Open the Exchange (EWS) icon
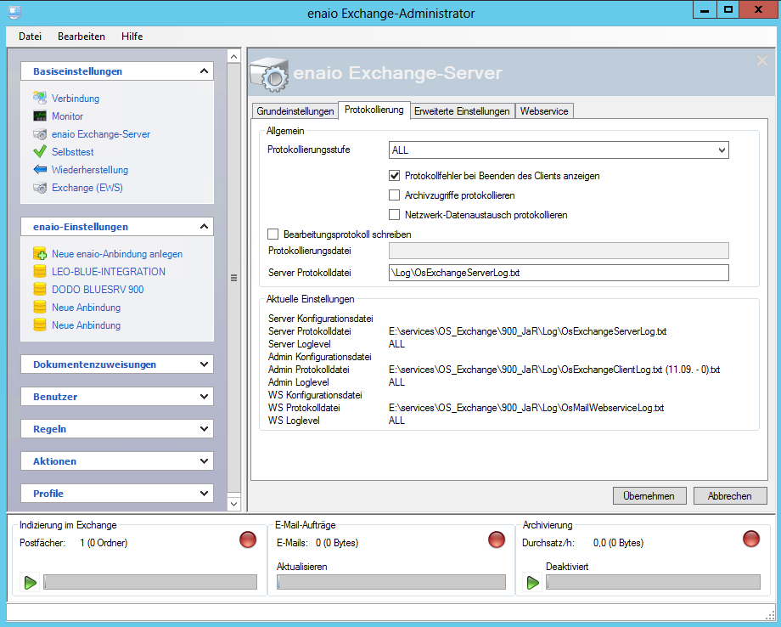This screenshot has width=781, height=627. click(x=39, y=188)
